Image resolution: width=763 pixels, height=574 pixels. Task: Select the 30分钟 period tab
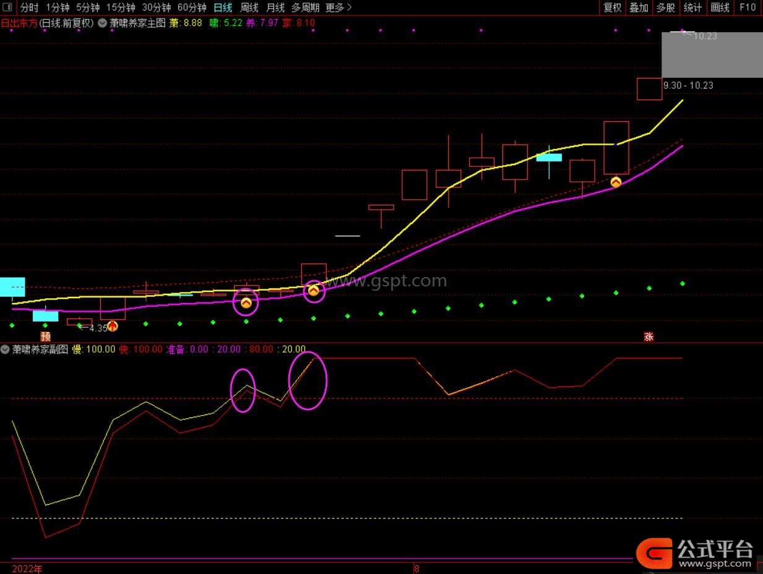(x=157, y=7)
